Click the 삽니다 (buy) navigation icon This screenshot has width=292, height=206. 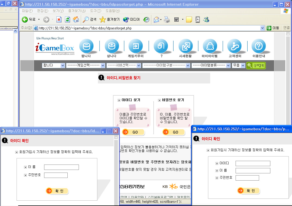tap(112, 46)
